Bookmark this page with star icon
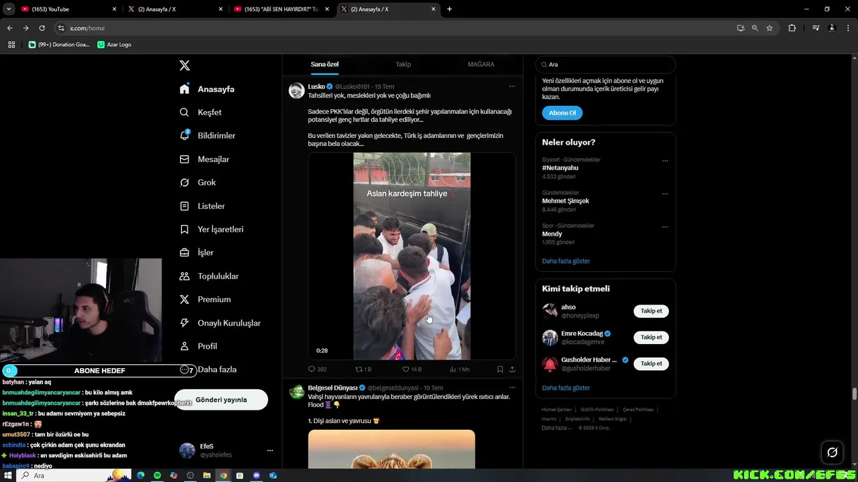Image resolution: width=858 pixels, height=482 pixels. pyautogui.click(x=770, y=28)
